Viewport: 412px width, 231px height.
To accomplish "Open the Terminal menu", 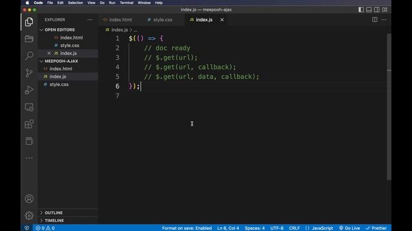I will (126, 3).
